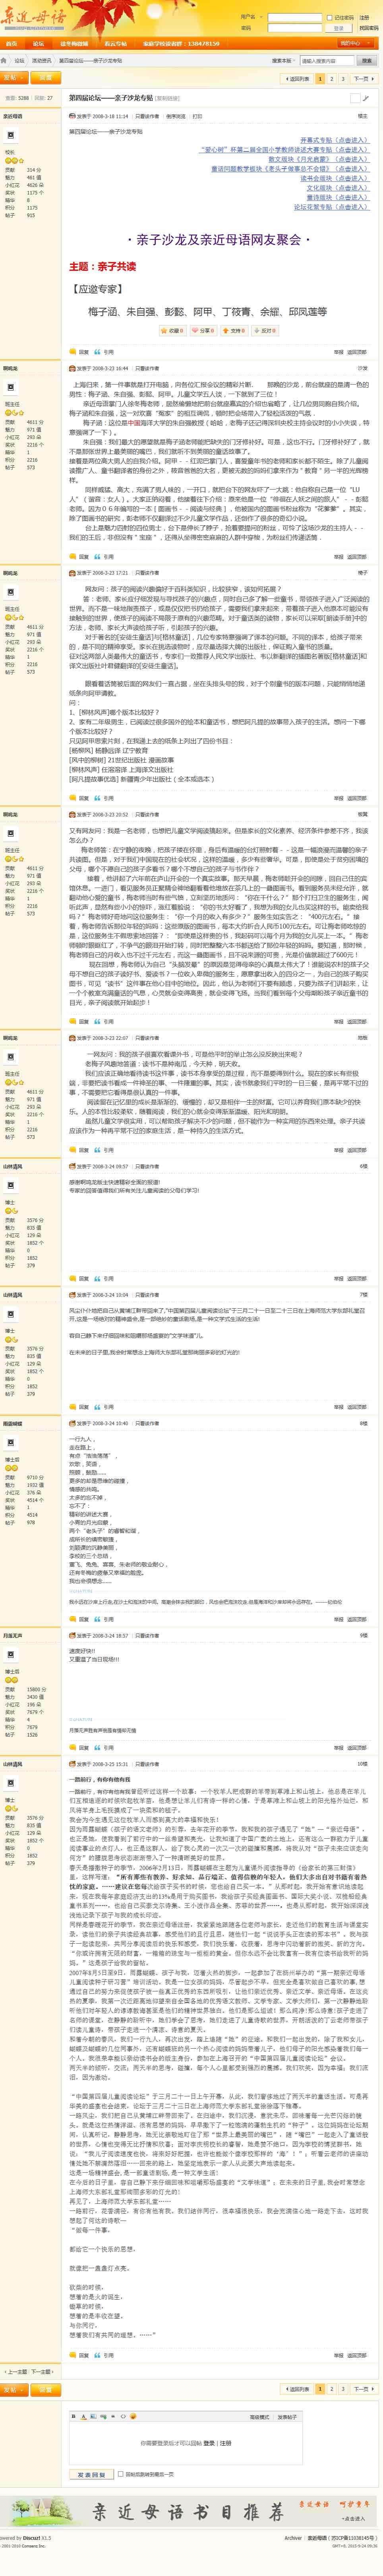
Task: Click 高级模式 above the reply editor
Action: pyautogui.click(x=259, y=2416)
